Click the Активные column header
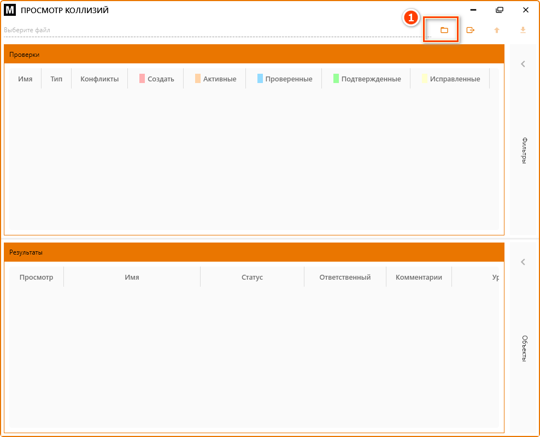Image resolution: width=540 pixels, height=437 pixels. click(x=220, y=79)
